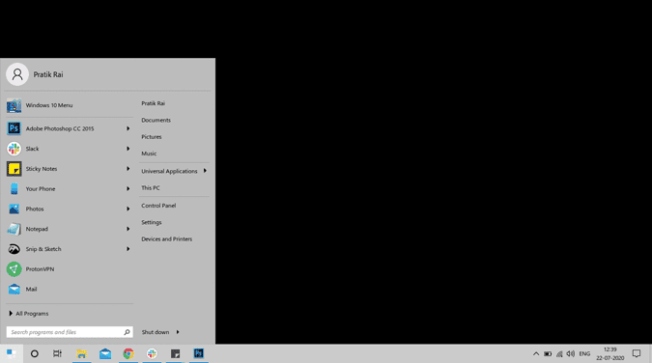Launch Chrome from the taskbar
This screenshot has width=652, height=363.
tap(128, 354)
